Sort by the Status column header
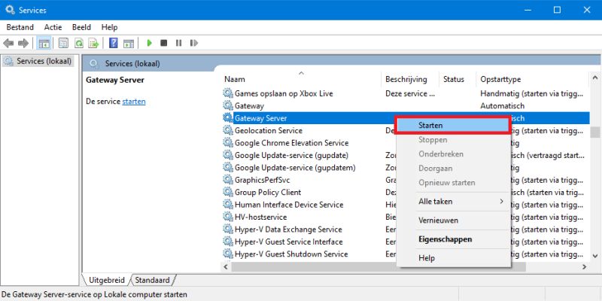Viewport: 602px width, 301px height. (x=458, y=79)
